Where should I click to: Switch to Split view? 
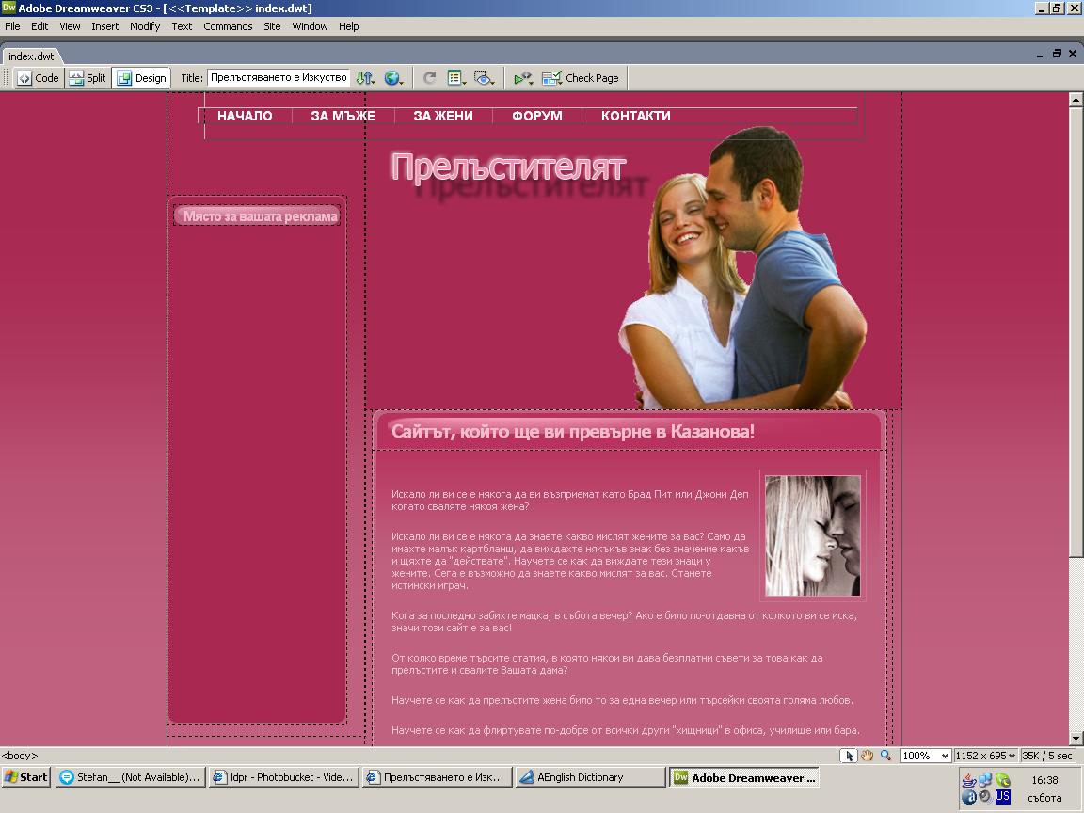(x=88, y=78)
